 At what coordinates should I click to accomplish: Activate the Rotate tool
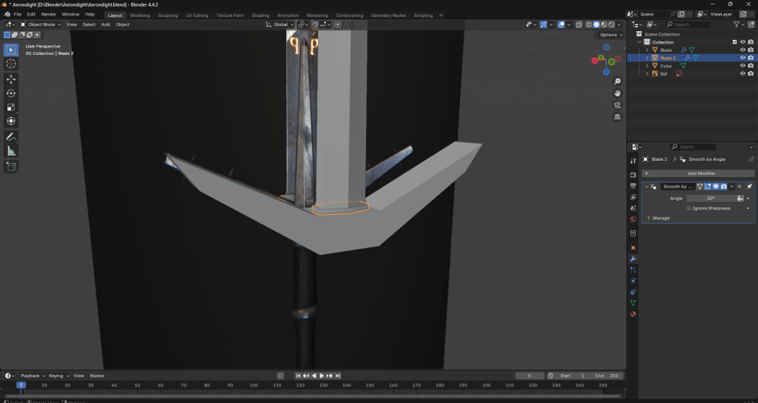(11, 93)
